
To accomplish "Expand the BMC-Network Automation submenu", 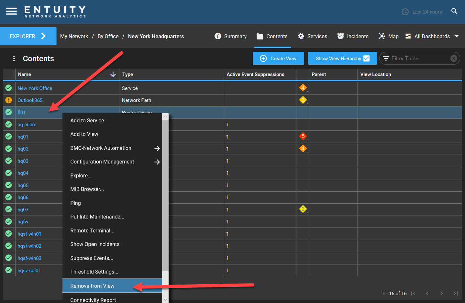I will (157, 148).
